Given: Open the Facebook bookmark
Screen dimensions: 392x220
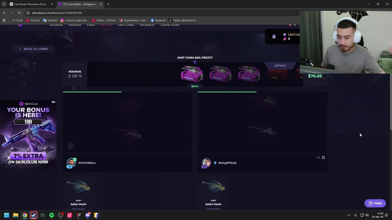Looking at the screenshot, I should (158, 20).
